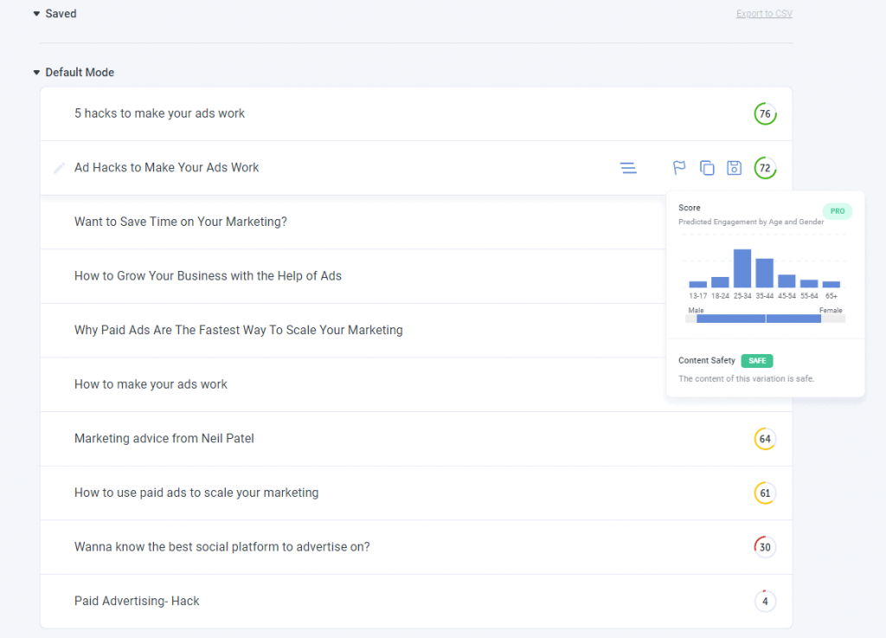Click the 55-64 age bar in chart
The width and height of the screenshot is (886, 638).
pos(809,284)
